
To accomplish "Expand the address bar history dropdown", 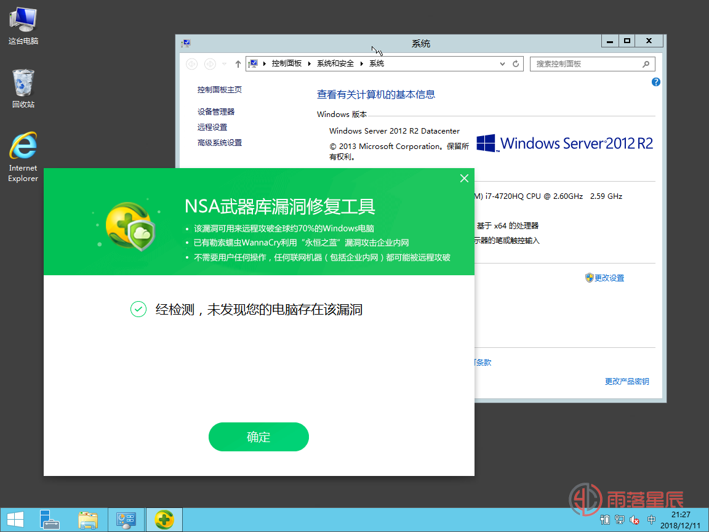I will point(502,64).
